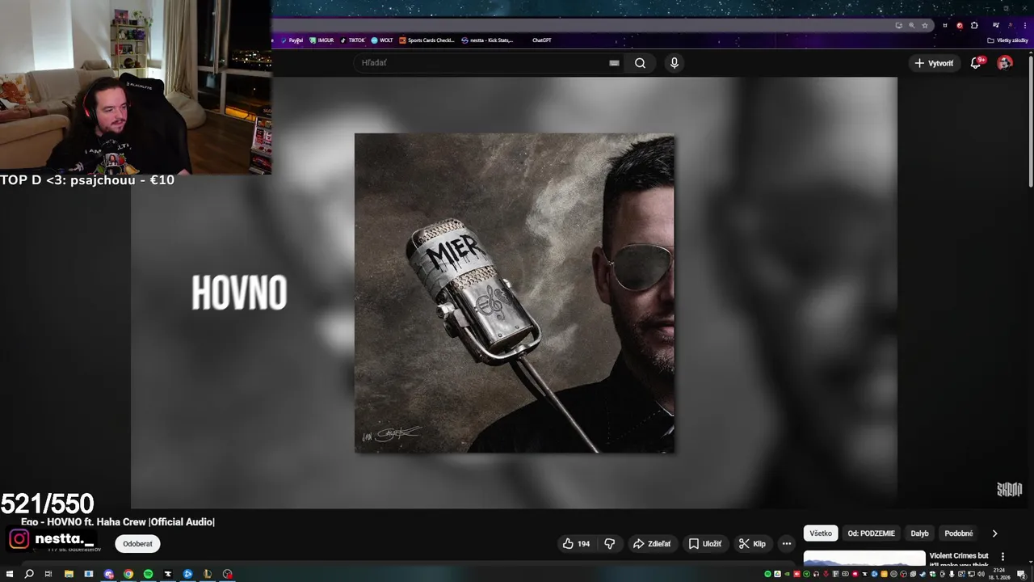Open File Explorer from the taskbar
Image resolution: width=1034 pixels, height=582 pixels.
pyautogui.click(x=69, y=574)
